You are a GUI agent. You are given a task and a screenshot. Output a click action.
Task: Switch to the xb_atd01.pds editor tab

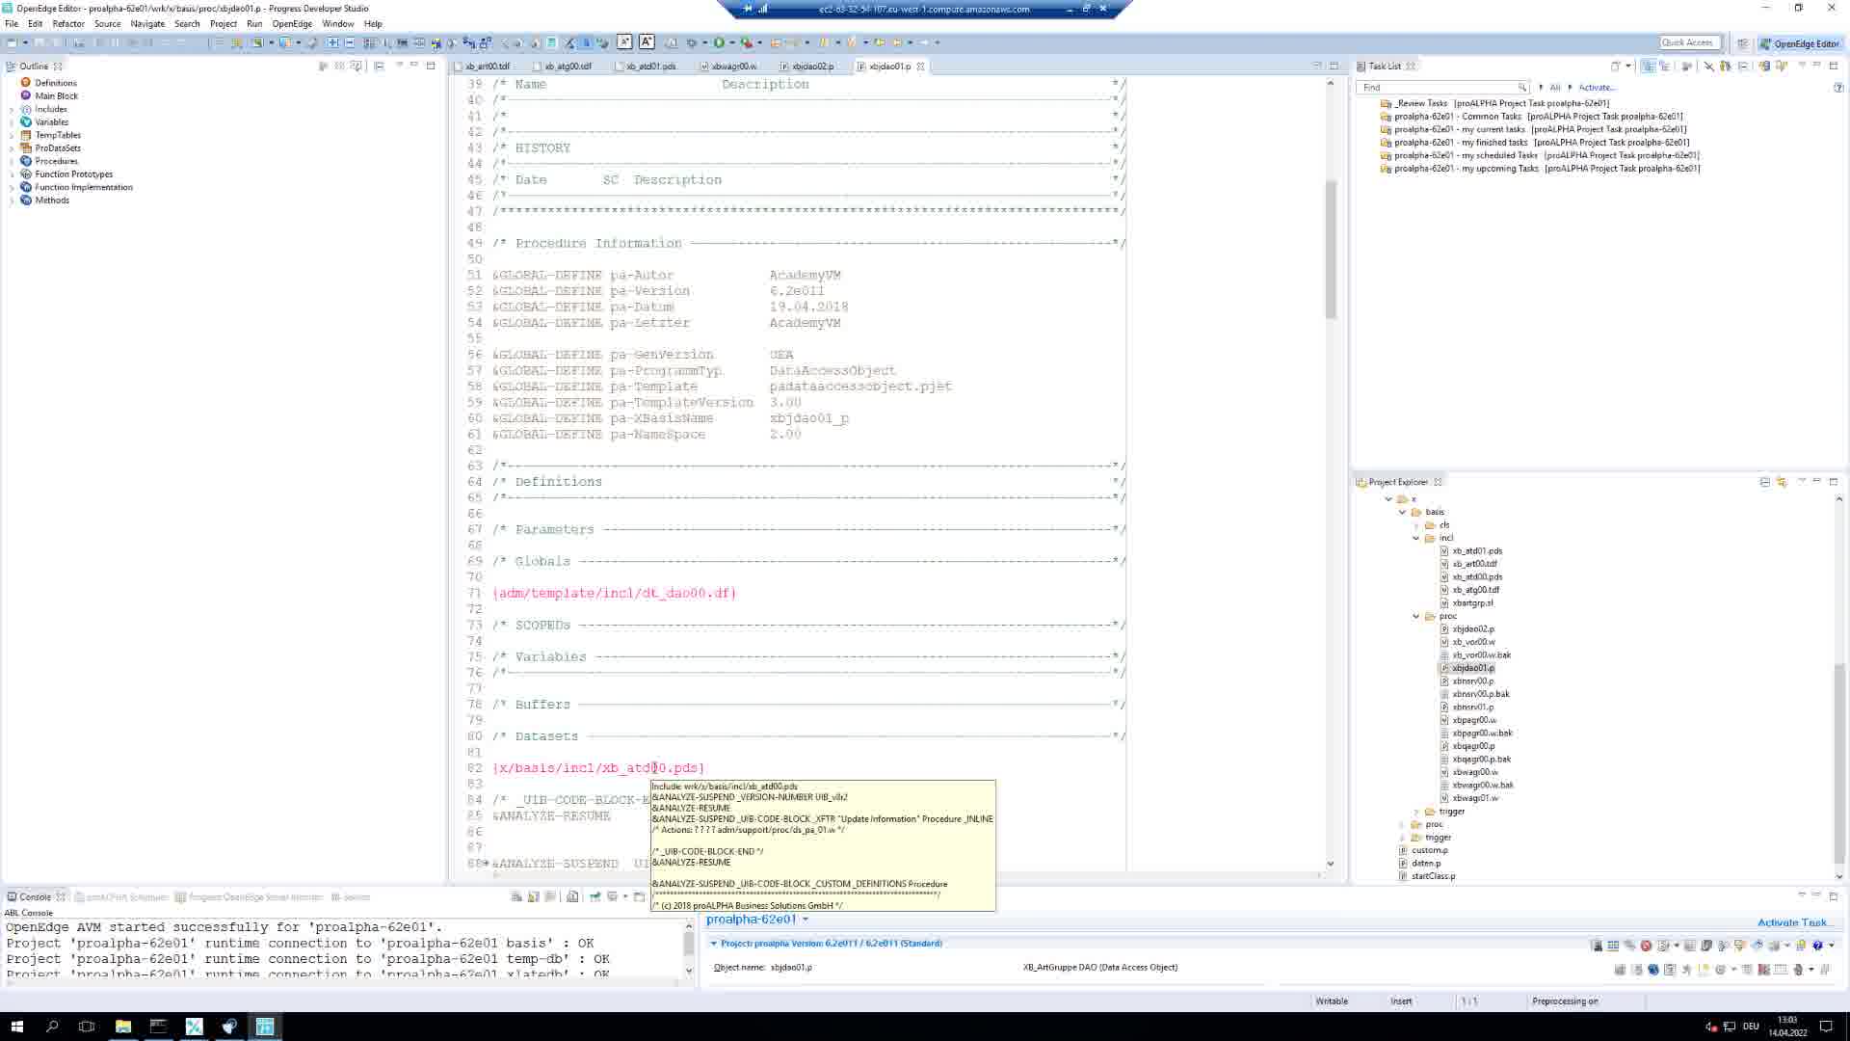(x=651, y=67)
